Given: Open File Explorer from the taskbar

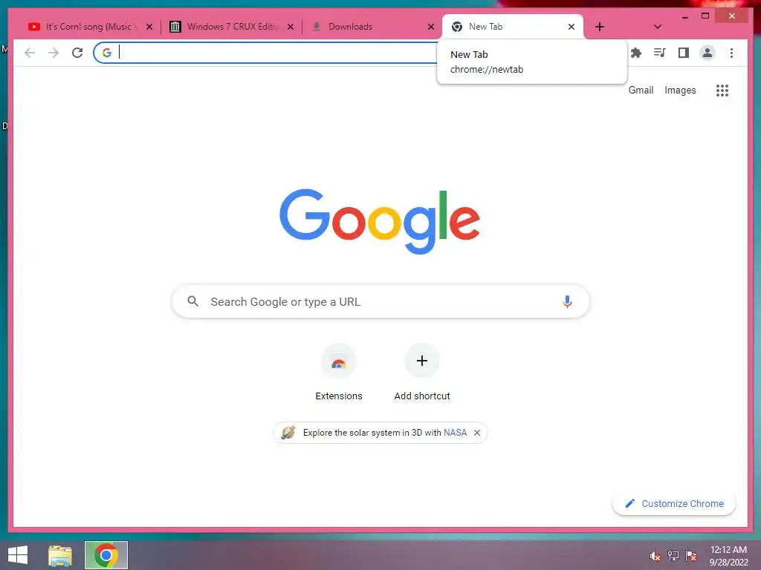Looking at the screenshot, I should (60, 555).
